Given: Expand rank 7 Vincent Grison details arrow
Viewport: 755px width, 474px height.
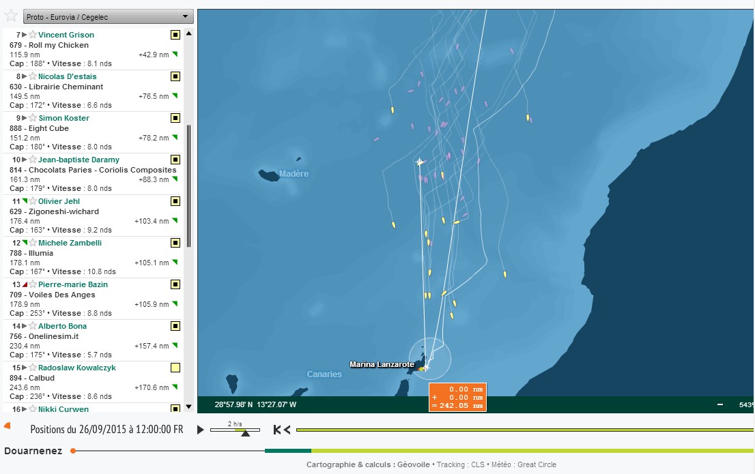Looking at the screenshot, I should pyautogui.click(x=25, y=35).
